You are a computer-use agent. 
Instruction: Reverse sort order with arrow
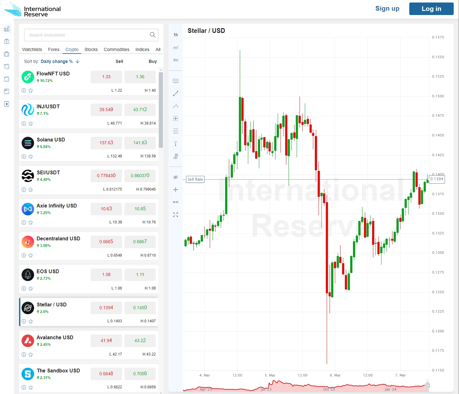[x=78, y=61]
